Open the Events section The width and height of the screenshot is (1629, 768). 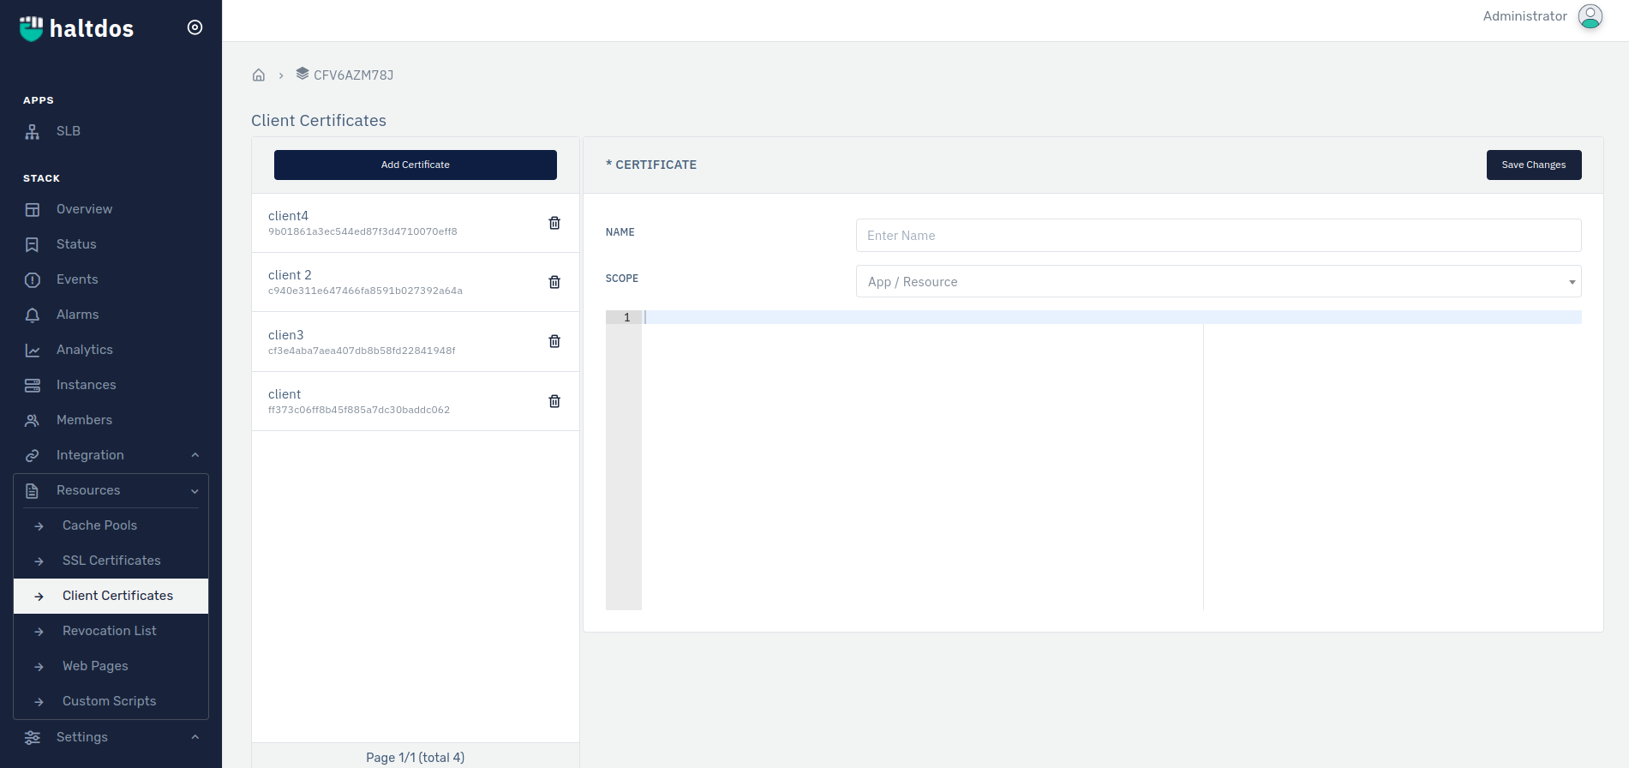(77, 279)
